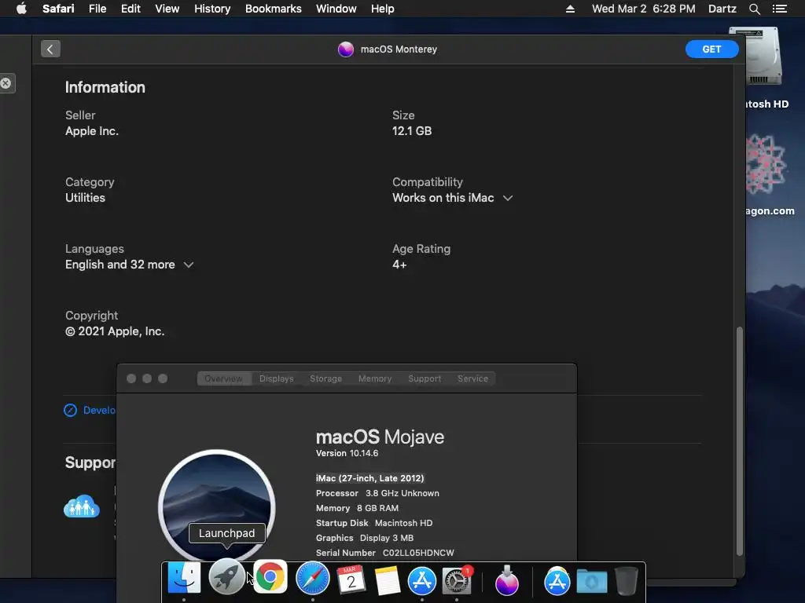This screenshot has height=603, width=805.
Task: Open App Store icon beside Downloads folder
Action: coord(557,581)
